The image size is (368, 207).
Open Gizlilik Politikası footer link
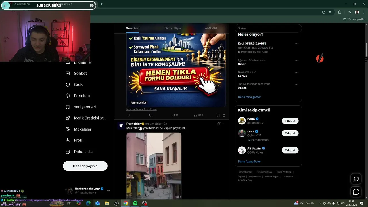264,172
